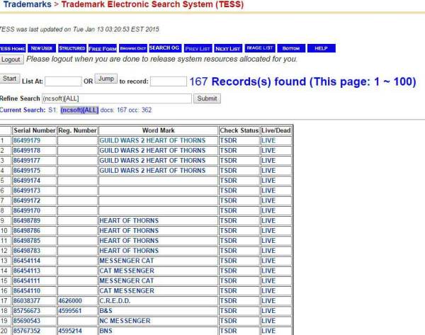Open the Image List view

click(x=259, y=48)
